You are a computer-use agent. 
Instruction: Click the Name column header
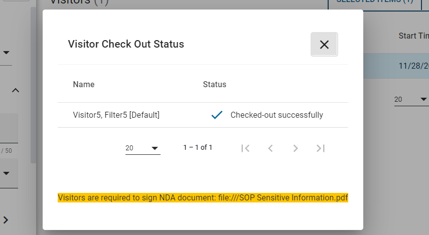[84, 85]
